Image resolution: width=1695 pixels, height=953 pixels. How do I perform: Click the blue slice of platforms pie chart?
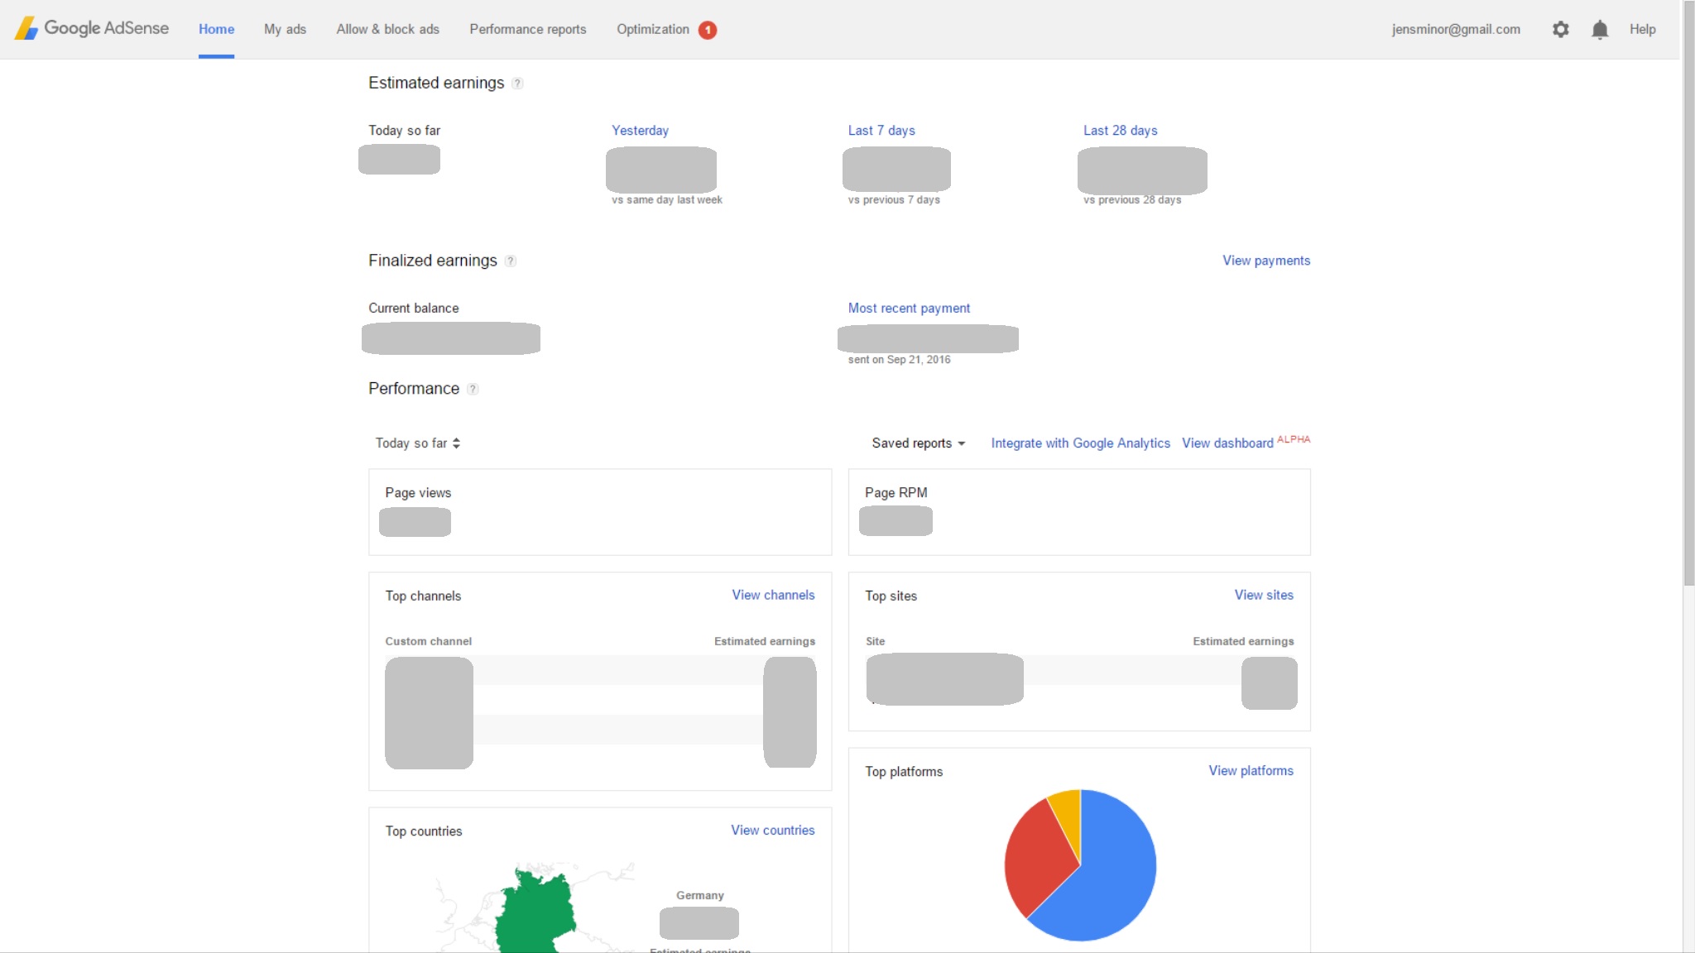pyautogui.click(x=1113, y=877)
